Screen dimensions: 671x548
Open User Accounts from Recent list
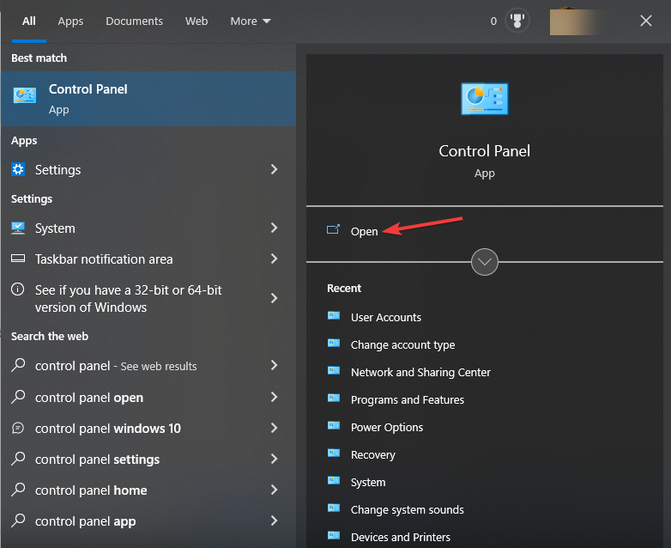[386, 318]
